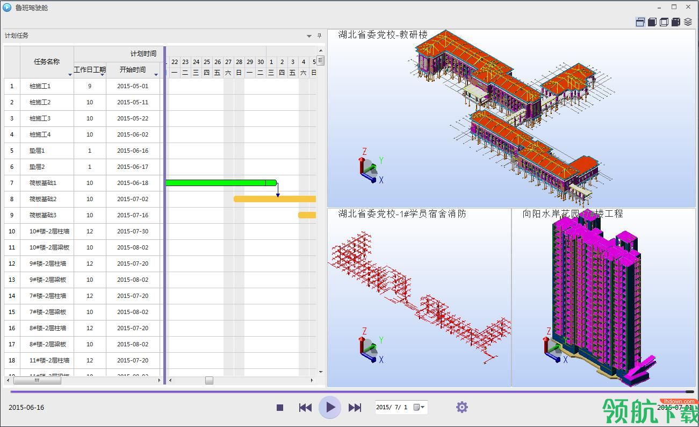This screenshot has width=699, height=427.
Task: Select the wireframe cube view icon
Action: point(664,22)
